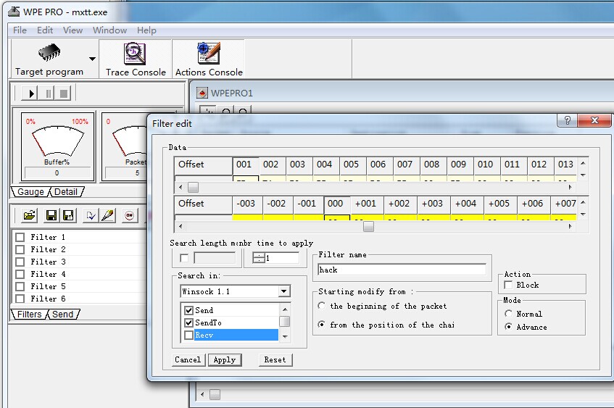Select 'the beginning of the packet' option
Image resolution: width=614 pixels, height=408 pixels.
[321, 305]
